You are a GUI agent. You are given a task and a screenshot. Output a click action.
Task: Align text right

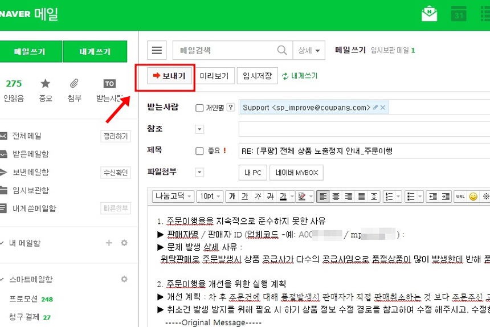[x=349, y=197]
